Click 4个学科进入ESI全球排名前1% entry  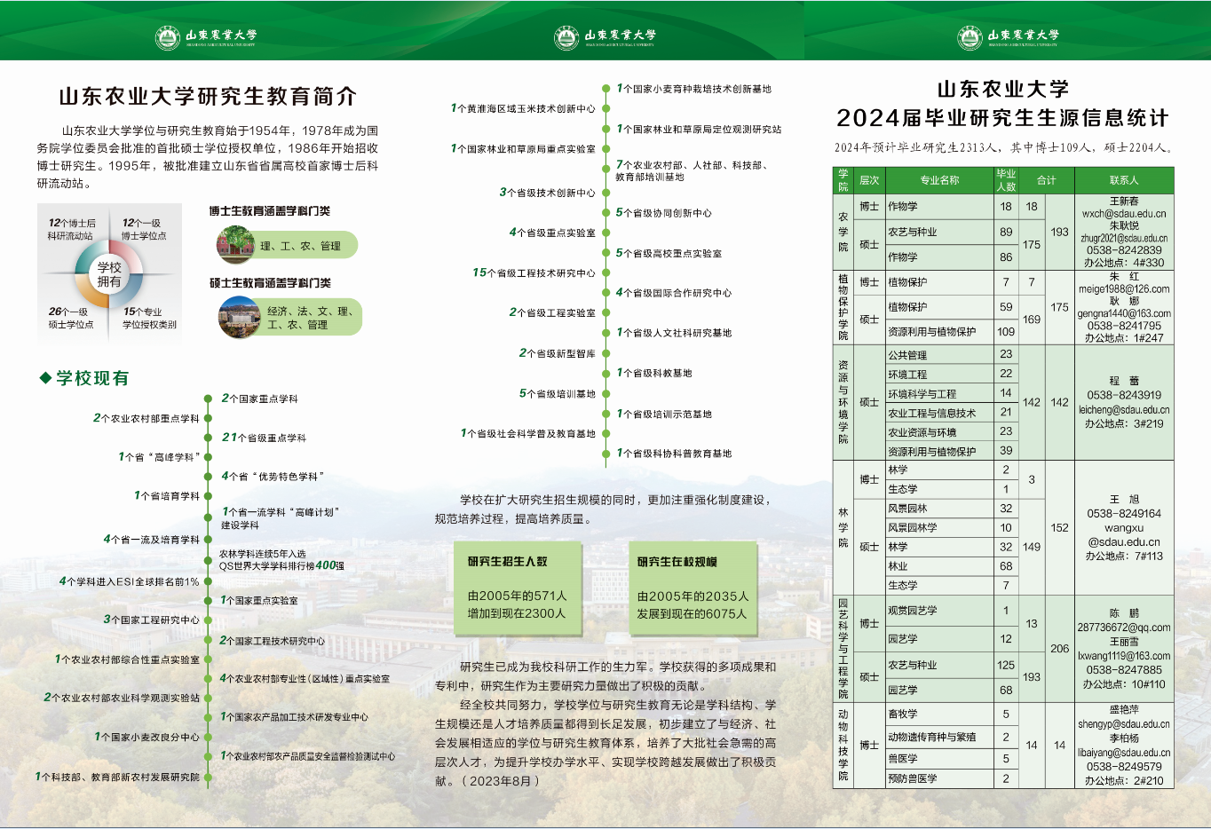tap(130, 581)
